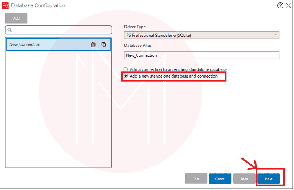Click the magnifier icon in search box
The image size is (294, 190).
[x=10, y=30]
